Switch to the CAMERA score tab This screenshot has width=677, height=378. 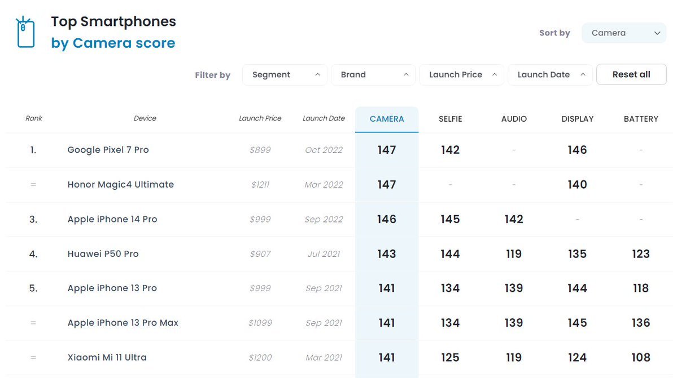click(x=387, y=119)
